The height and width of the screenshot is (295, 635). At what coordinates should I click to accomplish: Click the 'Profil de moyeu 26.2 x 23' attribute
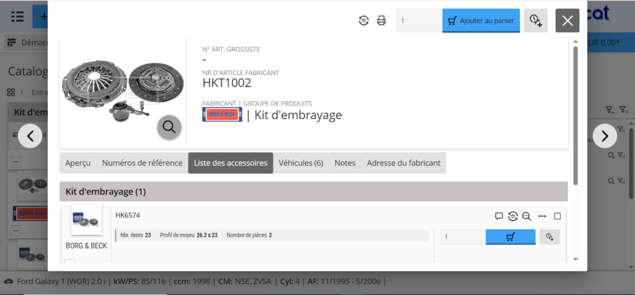point(189,235)
